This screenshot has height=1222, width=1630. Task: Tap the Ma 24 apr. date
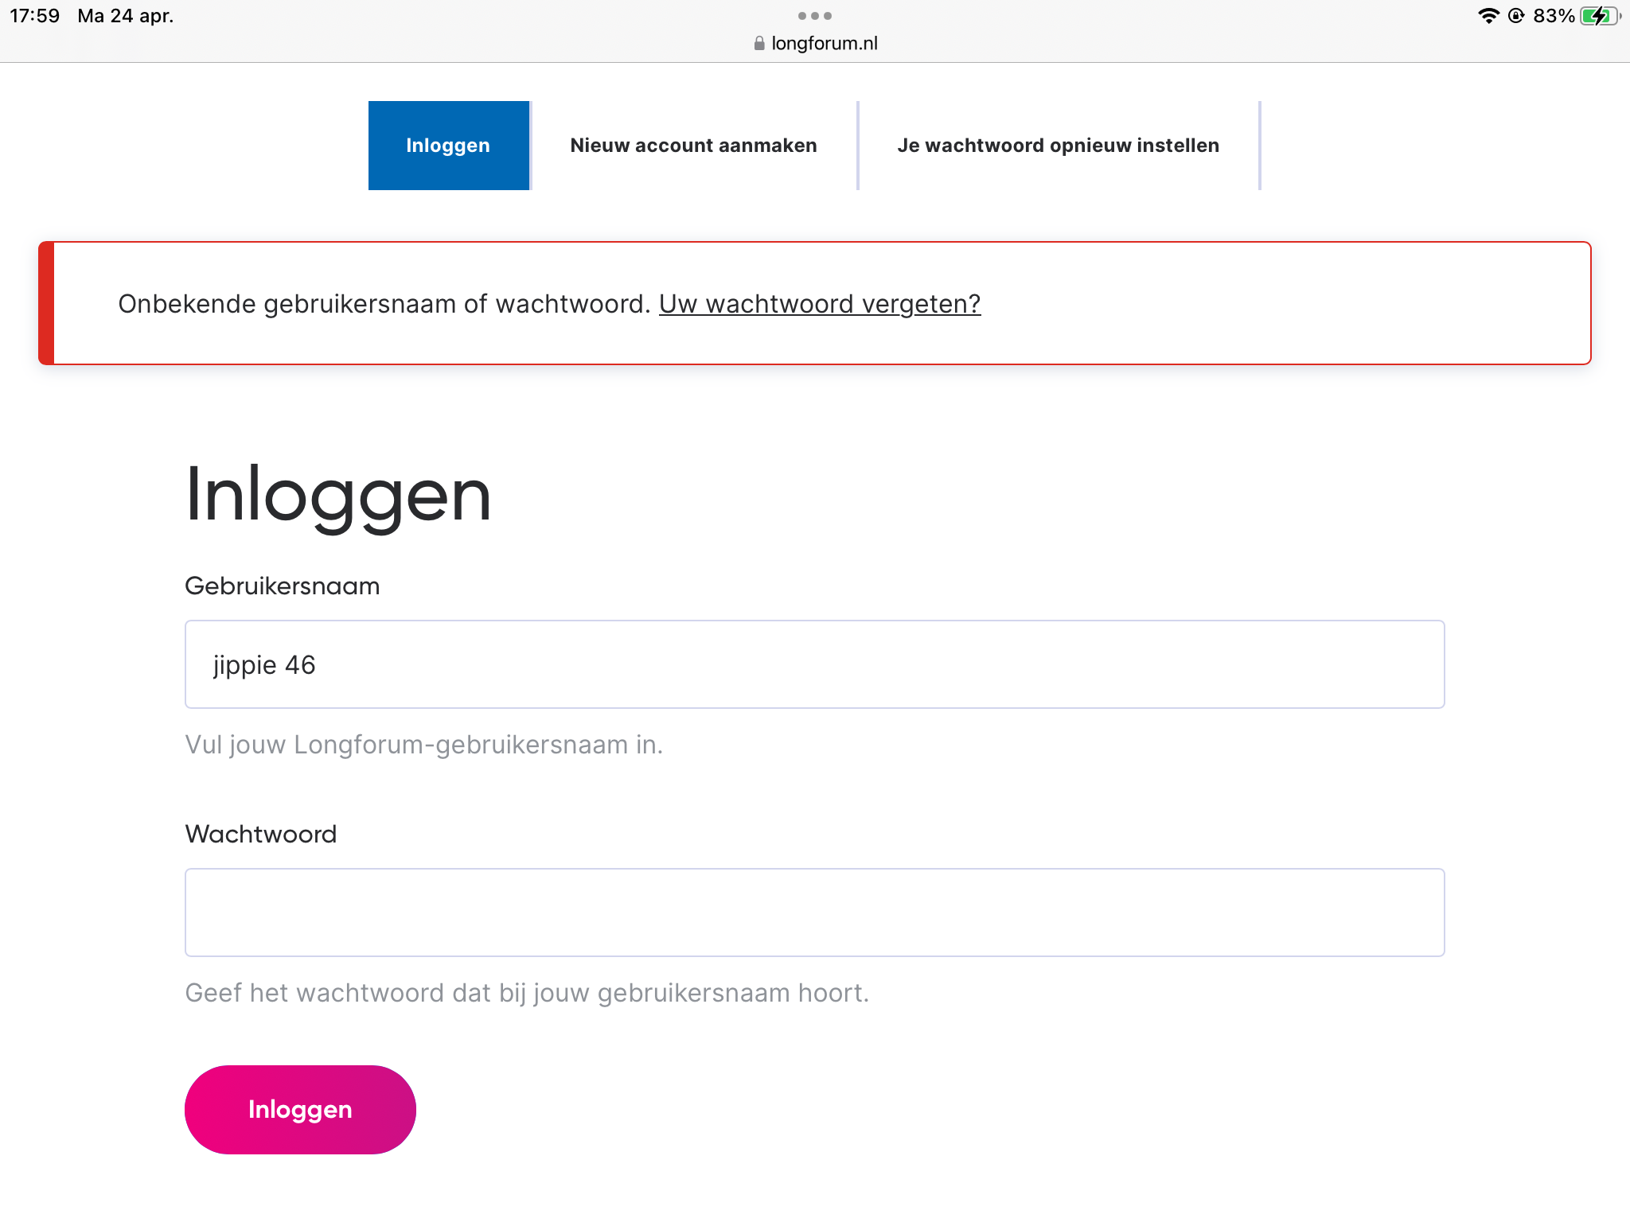(126, 16)
